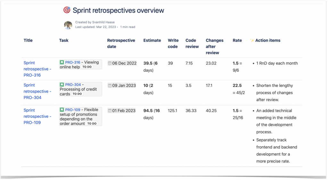Click calendar icon next to 09 Jan 2023
Image resolution: width=328 pixels, height=180 pixels.
point(110,86)
